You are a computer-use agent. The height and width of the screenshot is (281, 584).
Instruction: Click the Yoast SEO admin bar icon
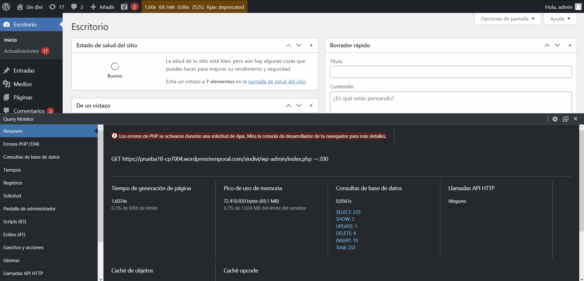pyautogui.click(x=124, y=7)
